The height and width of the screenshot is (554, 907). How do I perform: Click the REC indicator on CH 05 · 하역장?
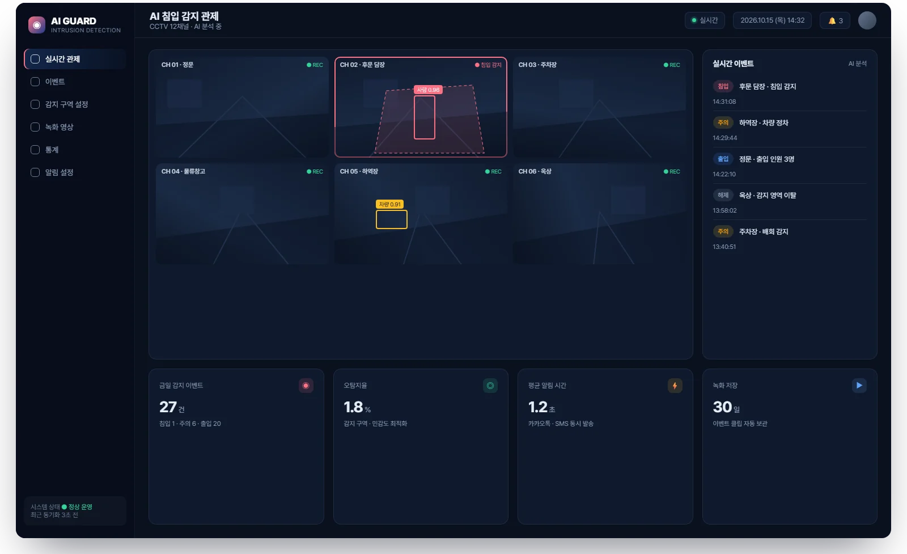[x=493, y=171]
